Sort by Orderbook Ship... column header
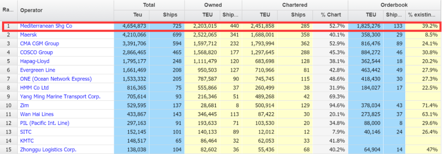The height and width of the screenshot is (154, 443). pyautogui.click(x=395, y=15)
